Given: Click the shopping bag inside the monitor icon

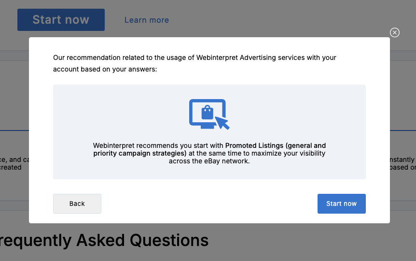Looking at the screenshot, I should 207,113.
